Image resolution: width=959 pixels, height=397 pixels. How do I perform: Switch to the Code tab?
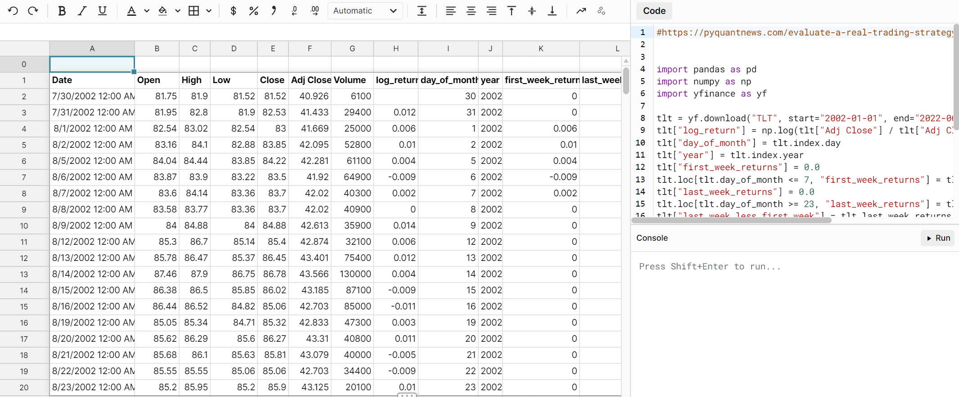[x=654, y=11]
